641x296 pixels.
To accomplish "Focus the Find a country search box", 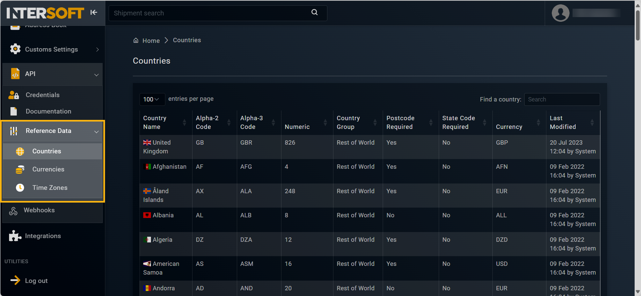I will (562, 99).
